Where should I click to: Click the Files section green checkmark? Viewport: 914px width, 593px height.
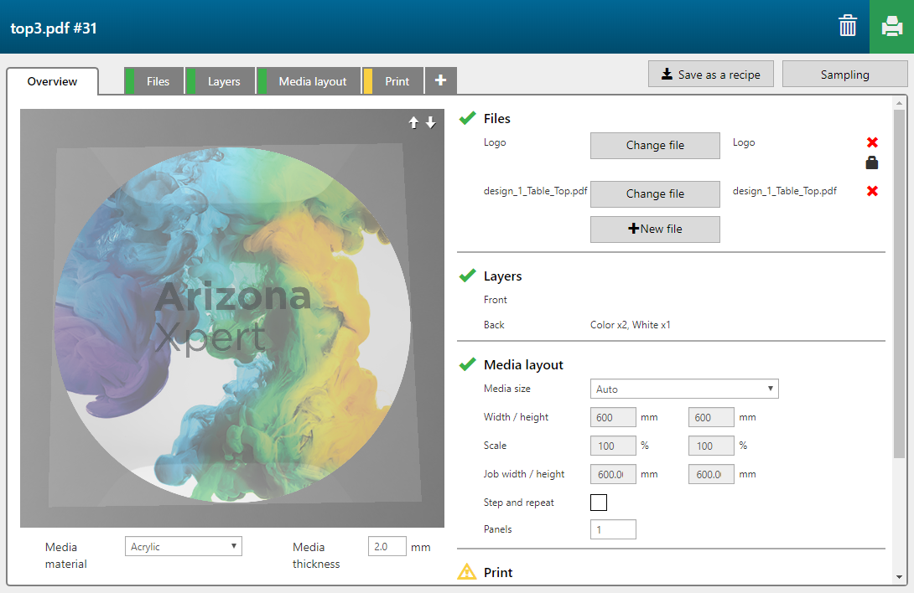[468, 118]
